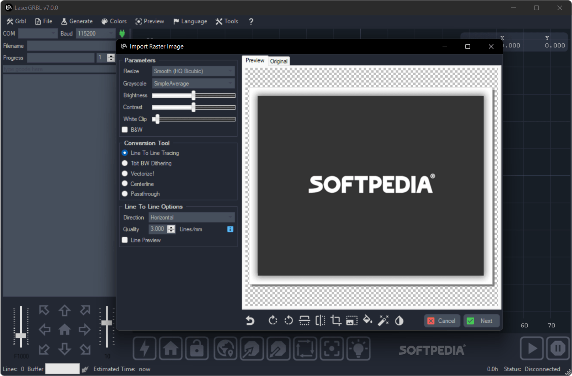Select the Vectorize! conversion tool
This screenshot has width=572, height=376.
(x=125, y=173)
